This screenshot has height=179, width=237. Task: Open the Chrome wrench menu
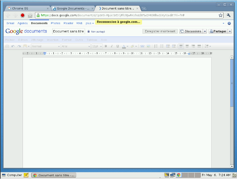228,15
